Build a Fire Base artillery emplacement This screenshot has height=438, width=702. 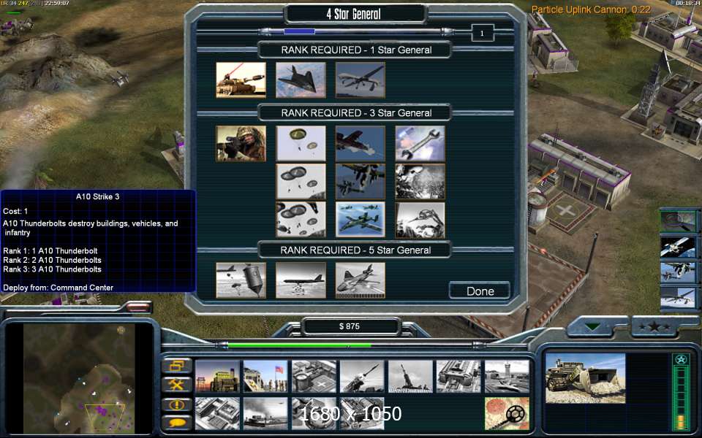point(410,377)
